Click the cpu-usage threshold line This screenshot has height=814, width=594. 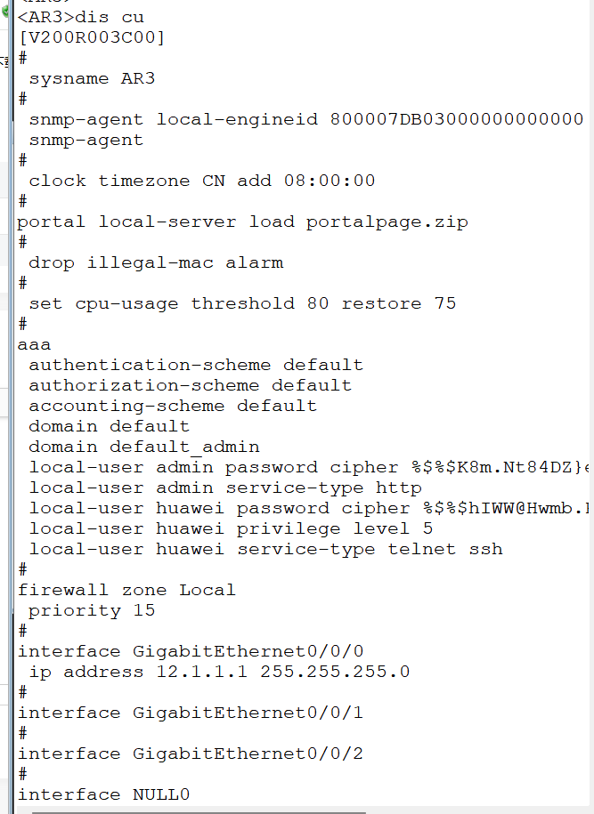click(242, 303)
